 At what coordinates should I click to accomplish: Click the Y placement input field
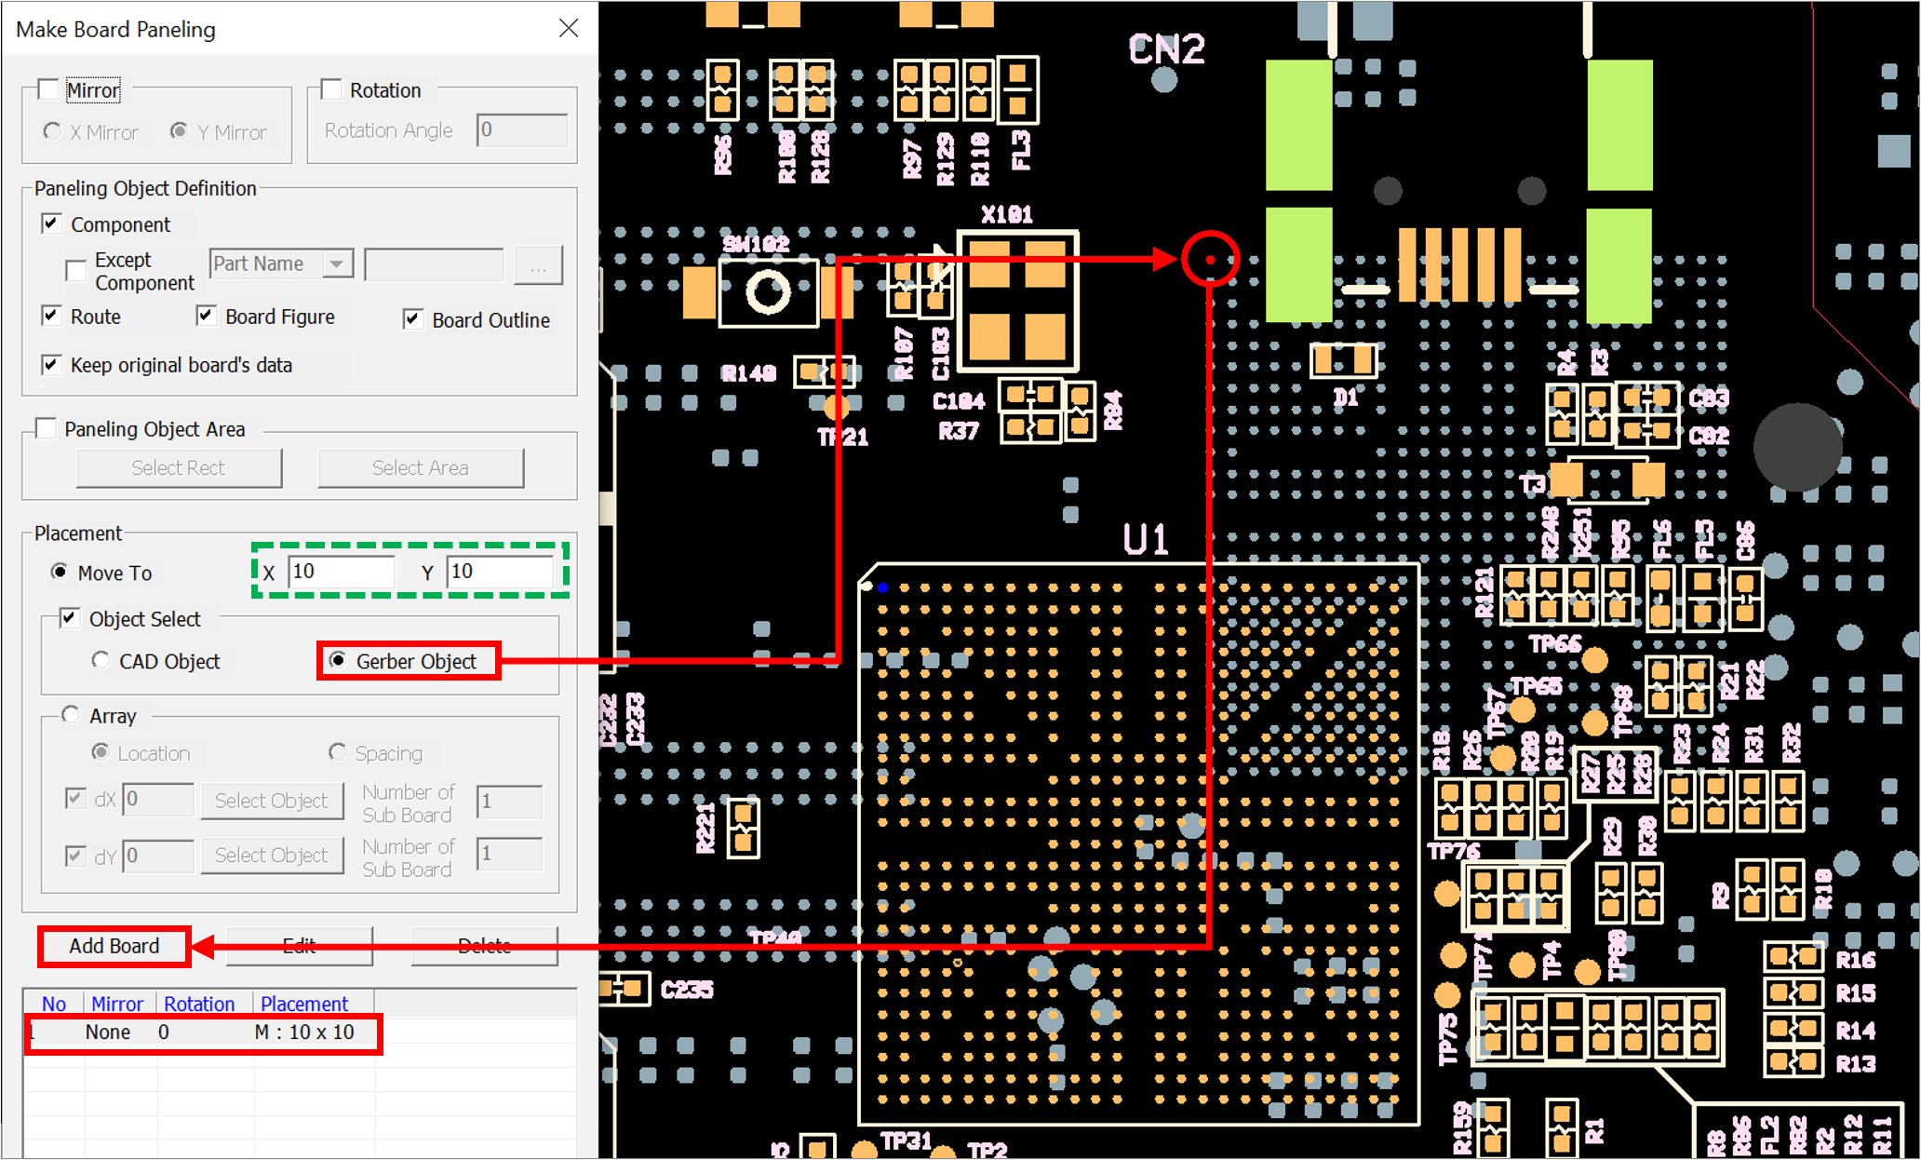tap(499, 571)
